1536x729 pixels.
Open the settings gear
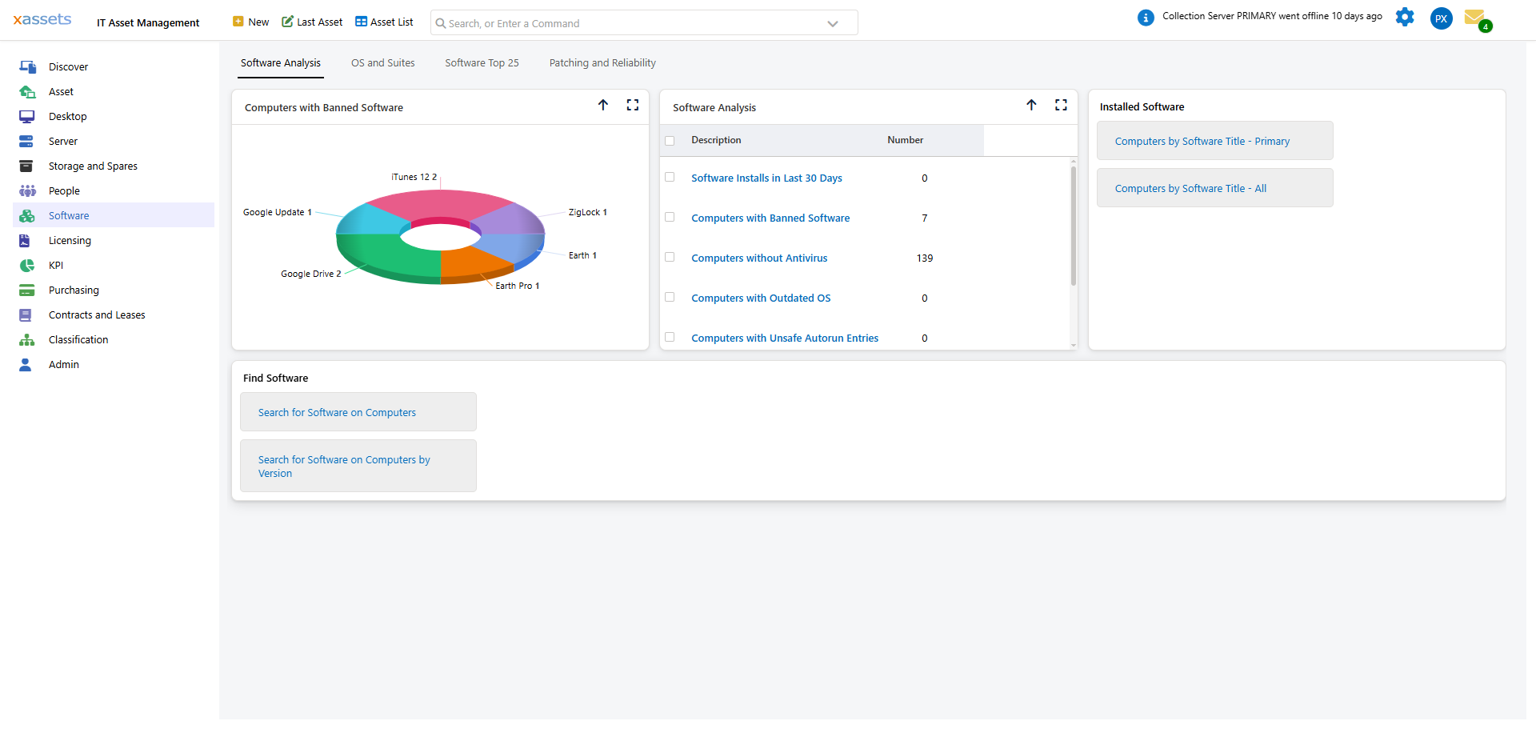[1406, 17]
